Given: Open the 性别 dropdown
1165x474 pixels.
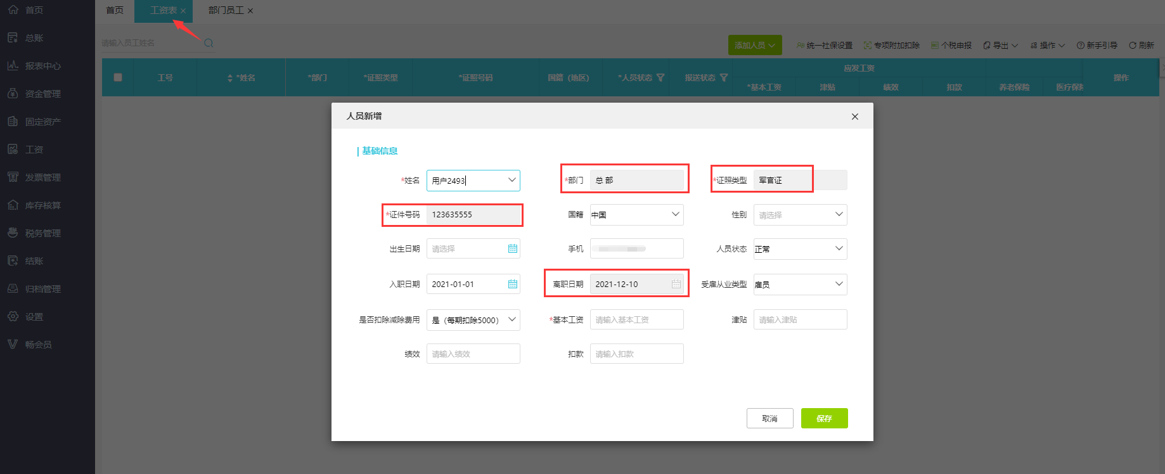Looking at the screenshot, I should click(839, 215).
